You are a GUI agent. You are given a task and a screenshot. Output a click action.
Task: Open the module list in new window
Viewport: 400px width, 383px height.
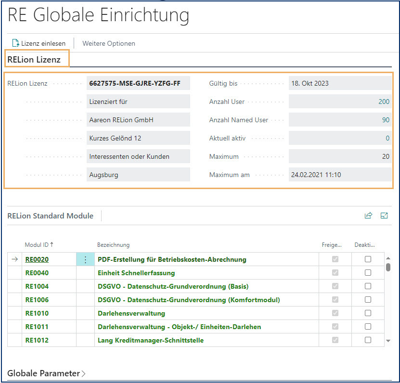[384, 216]
